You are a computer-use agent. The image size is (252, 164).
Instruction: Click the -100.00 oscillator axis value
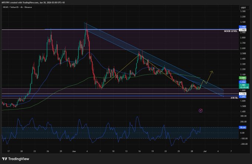[x=243, y=138]
